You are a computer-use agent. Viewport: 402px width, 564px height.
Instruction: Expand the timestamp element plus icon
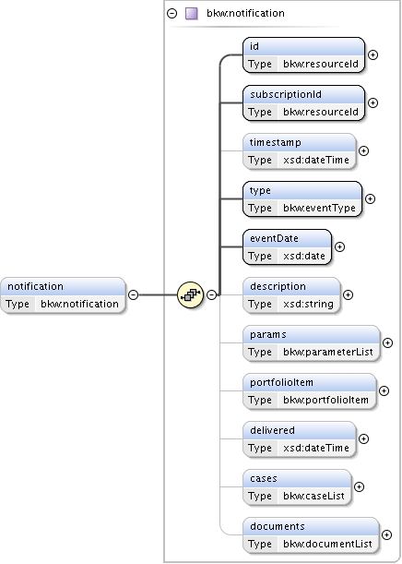[x=364, y=151]
